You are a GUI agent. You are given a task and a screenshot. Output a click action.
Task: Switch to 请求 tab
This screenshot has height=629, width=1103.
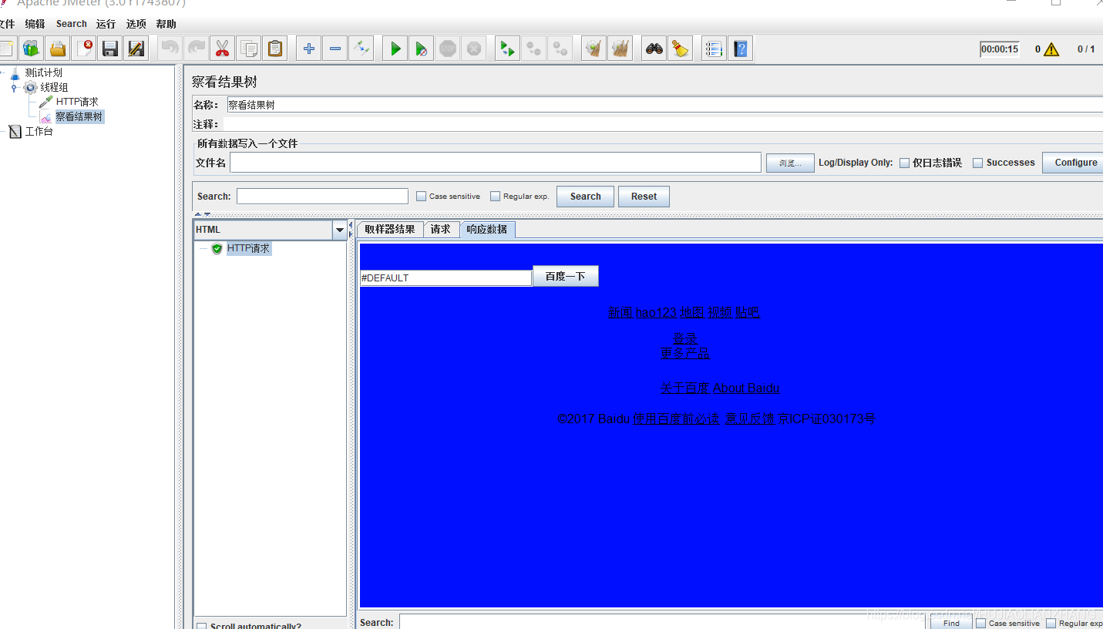[441, 229]
